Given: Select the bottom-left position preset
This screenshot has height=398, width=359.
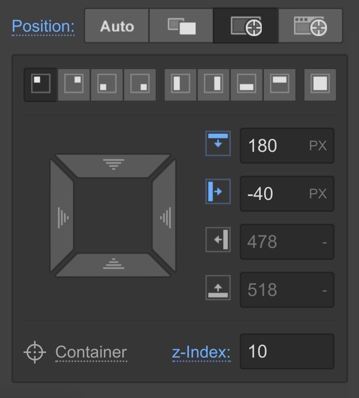Looking at the screenshot, I should (107, 85).
